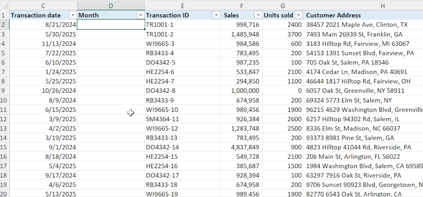Screen dimensions: 423x197
Task: Select column F header
Action: (242, 6)
